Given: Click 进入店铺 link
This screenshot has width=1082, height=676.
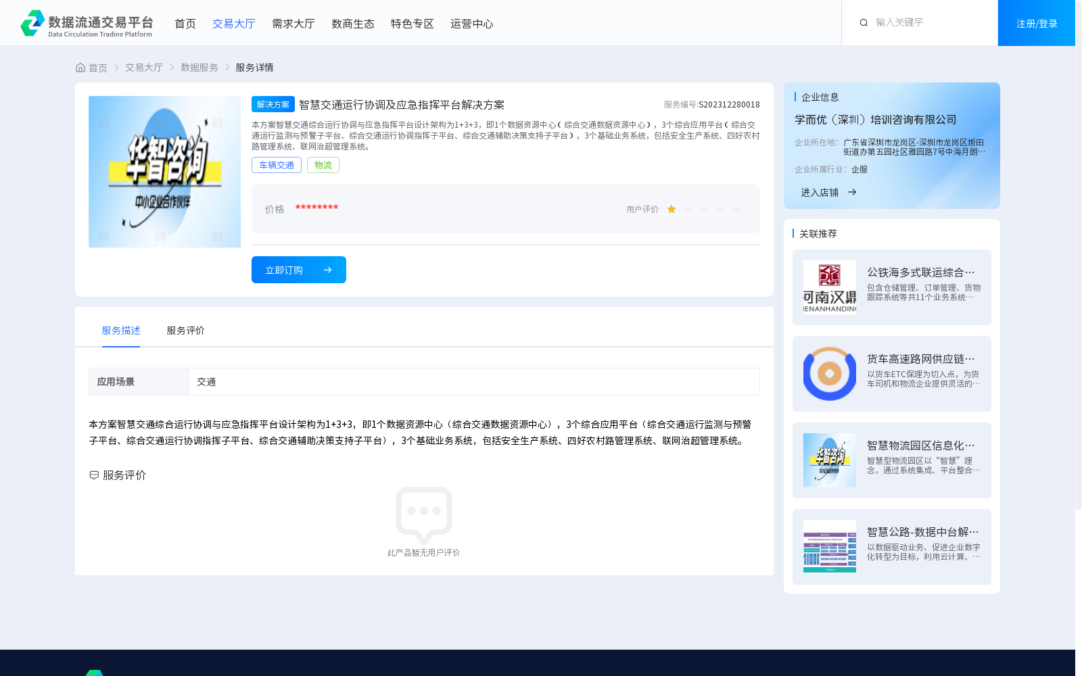Looking at the screenshot, I should (820, 193).
